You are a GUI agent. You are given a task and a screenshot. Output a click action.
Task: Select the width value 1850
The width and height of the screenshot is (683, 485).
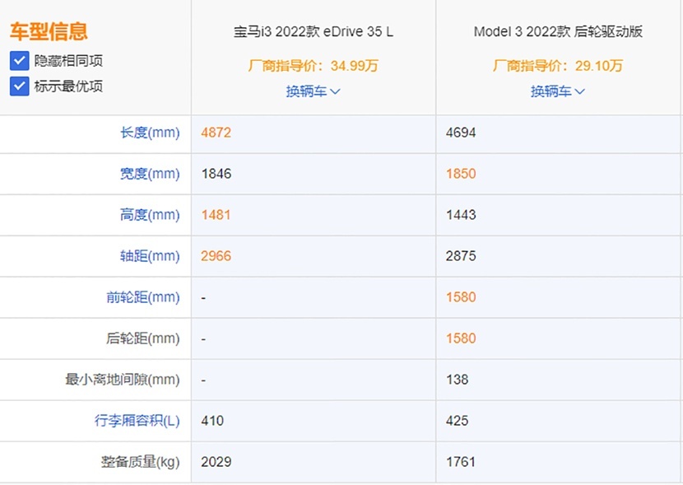pos(461,174)
